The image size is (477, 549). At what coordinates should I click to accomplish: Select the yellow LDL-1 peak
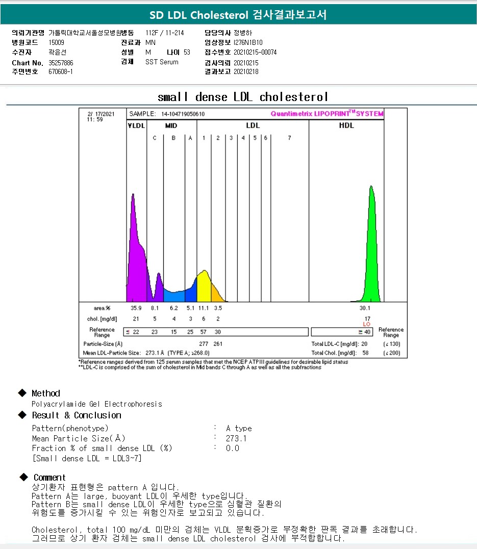click(x=204, y=287)
